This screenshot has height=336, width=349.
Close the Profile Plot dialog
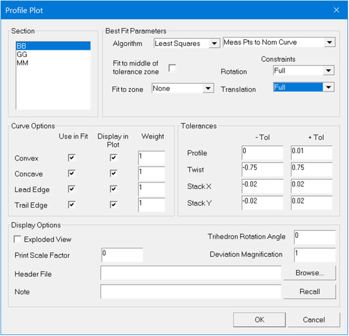(336, 10)
